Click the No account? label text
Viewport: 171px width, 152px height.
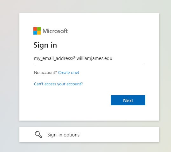pyautogui.click(x=45, y=73)
